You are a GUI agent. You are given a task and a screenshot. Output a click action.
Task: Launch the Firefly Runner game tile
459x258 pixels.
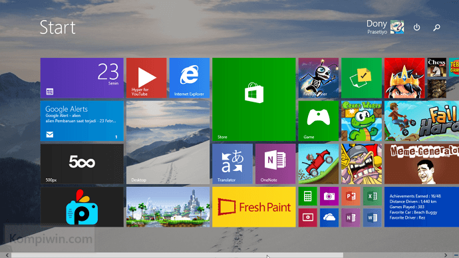319,78
